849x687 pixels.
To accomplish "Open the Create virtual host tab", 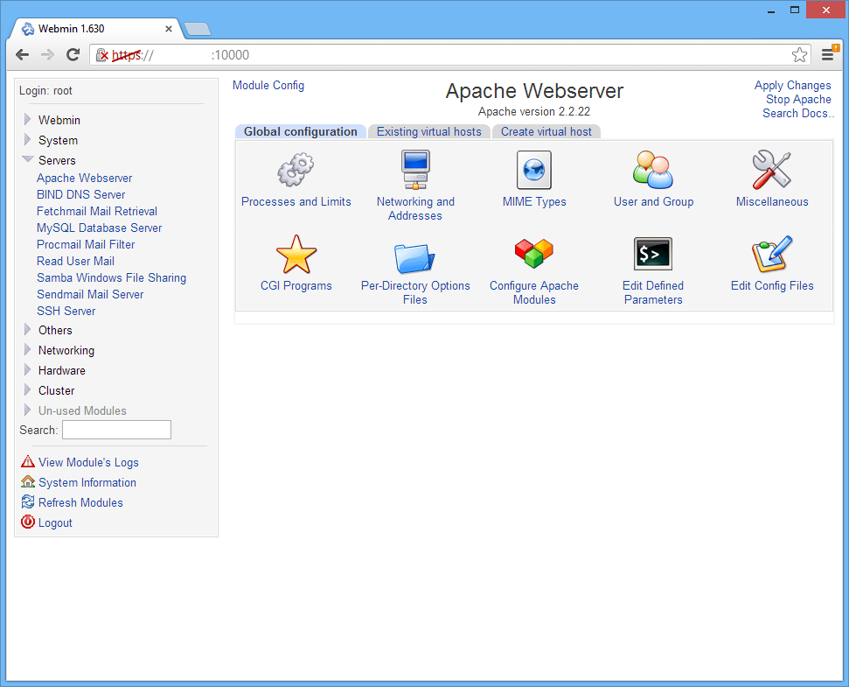I will tap(546, 131).
